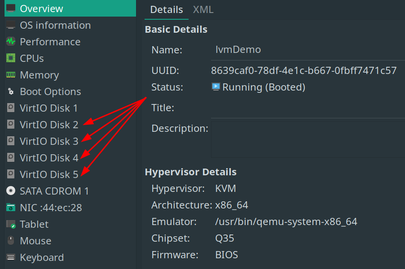Open CPUs via chip icon
The height and width of the screenshot is (269, 405).
click(11, 58)
